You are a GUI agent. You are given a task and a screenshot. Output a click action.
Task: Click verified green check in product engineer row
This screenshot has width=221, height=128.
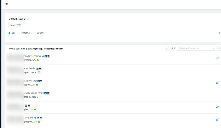click(x=38, y=60)
